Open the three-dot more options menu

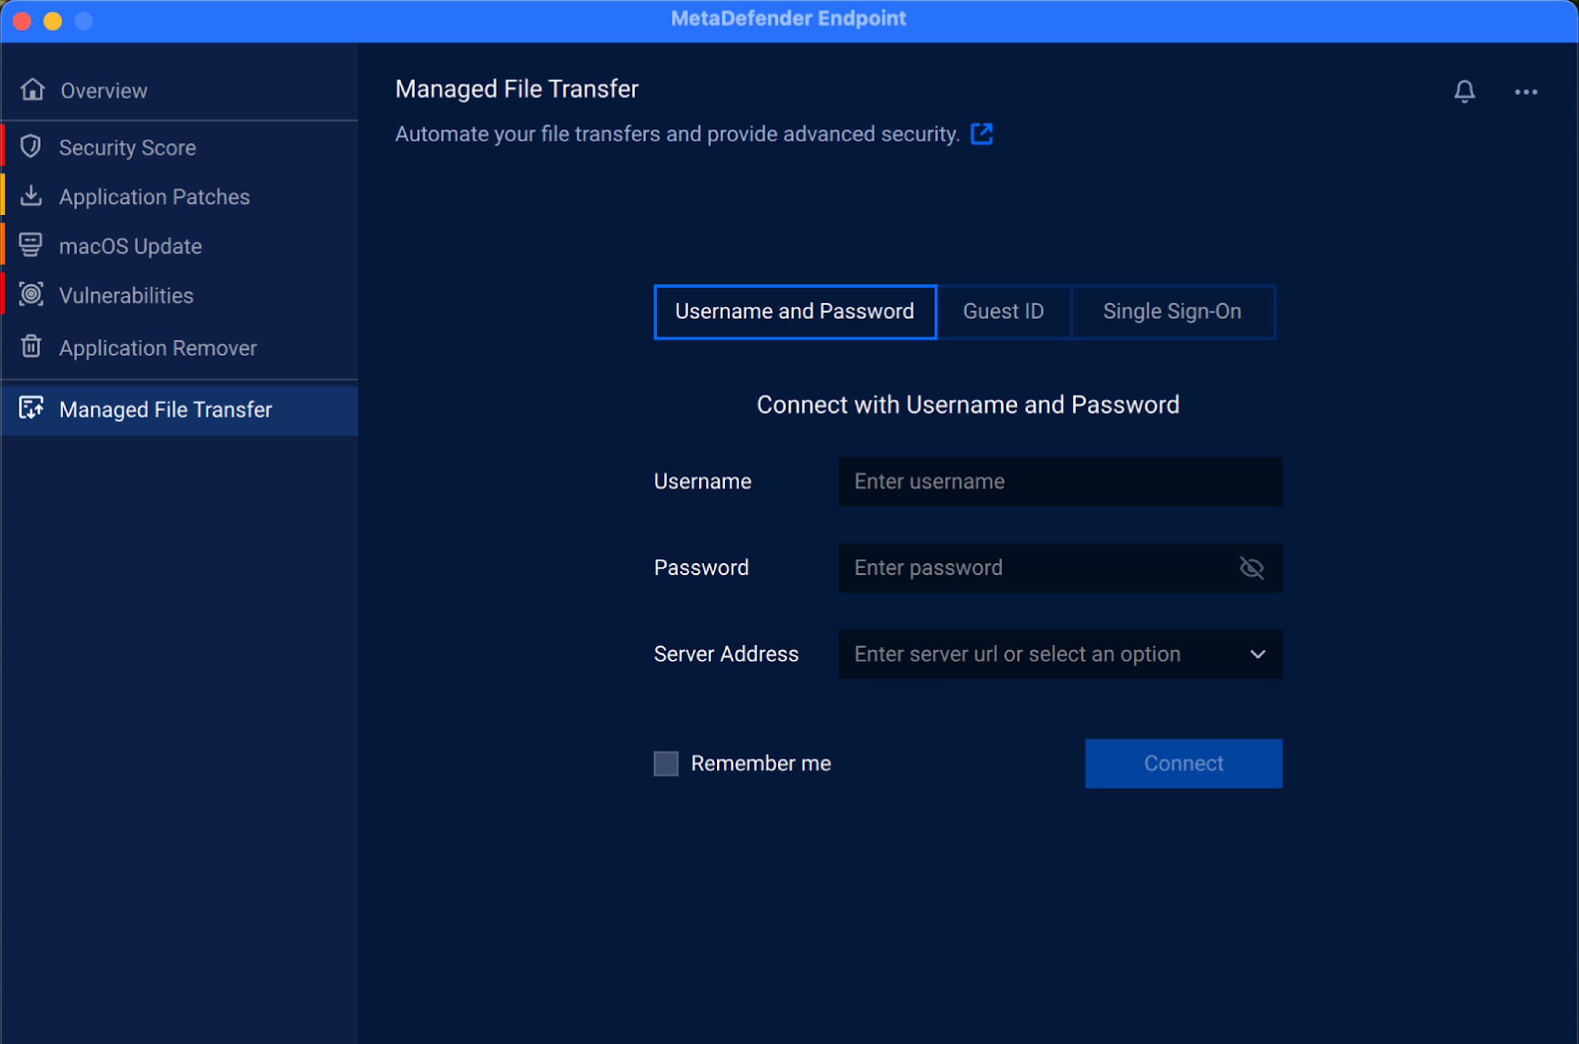click(1525, 92)
